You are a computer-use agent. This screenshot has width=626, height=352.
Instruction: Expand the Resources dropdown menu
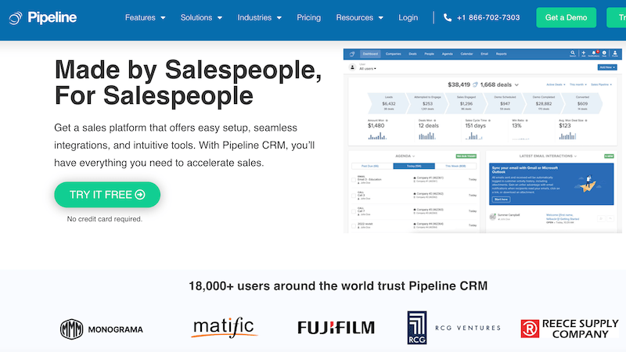[359, 17]
